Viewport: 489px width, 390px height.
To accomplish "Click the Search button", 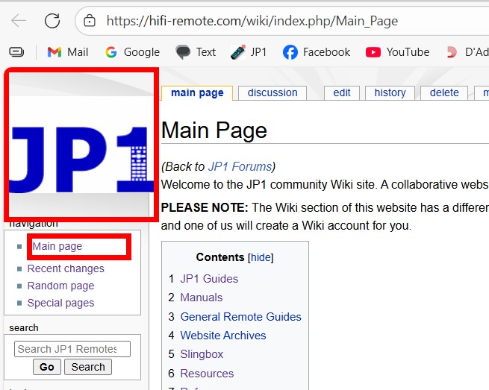I will pyautogui.click(x=88, y=367).
